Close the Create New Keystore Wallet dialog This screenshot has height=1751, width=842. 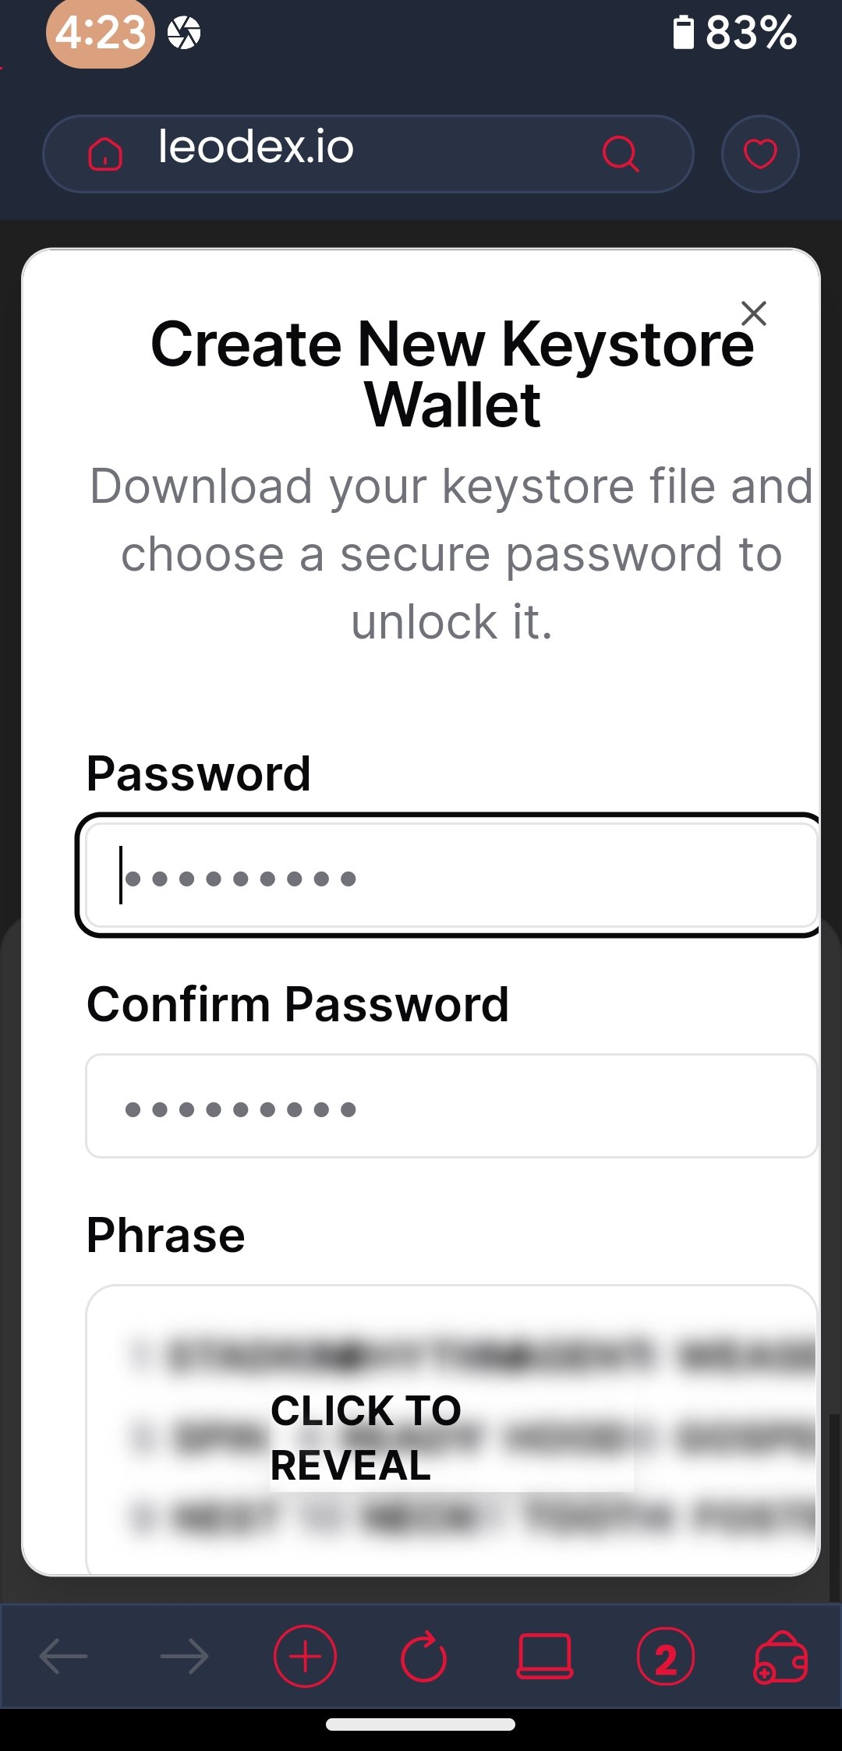point(754,313)
